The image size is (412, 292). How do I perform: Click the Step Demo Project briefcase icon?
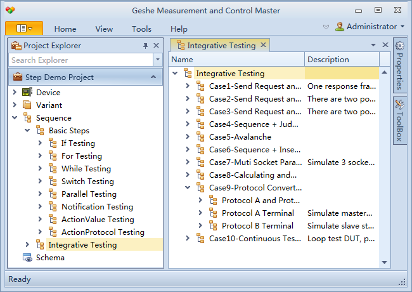coord(18,77)
